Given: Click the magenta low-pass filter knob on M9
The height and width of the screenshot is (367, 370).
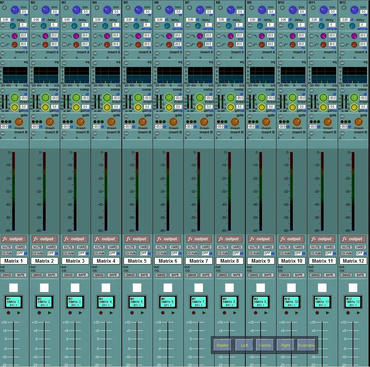Looking at the screenshot, I should click(262, 36).
